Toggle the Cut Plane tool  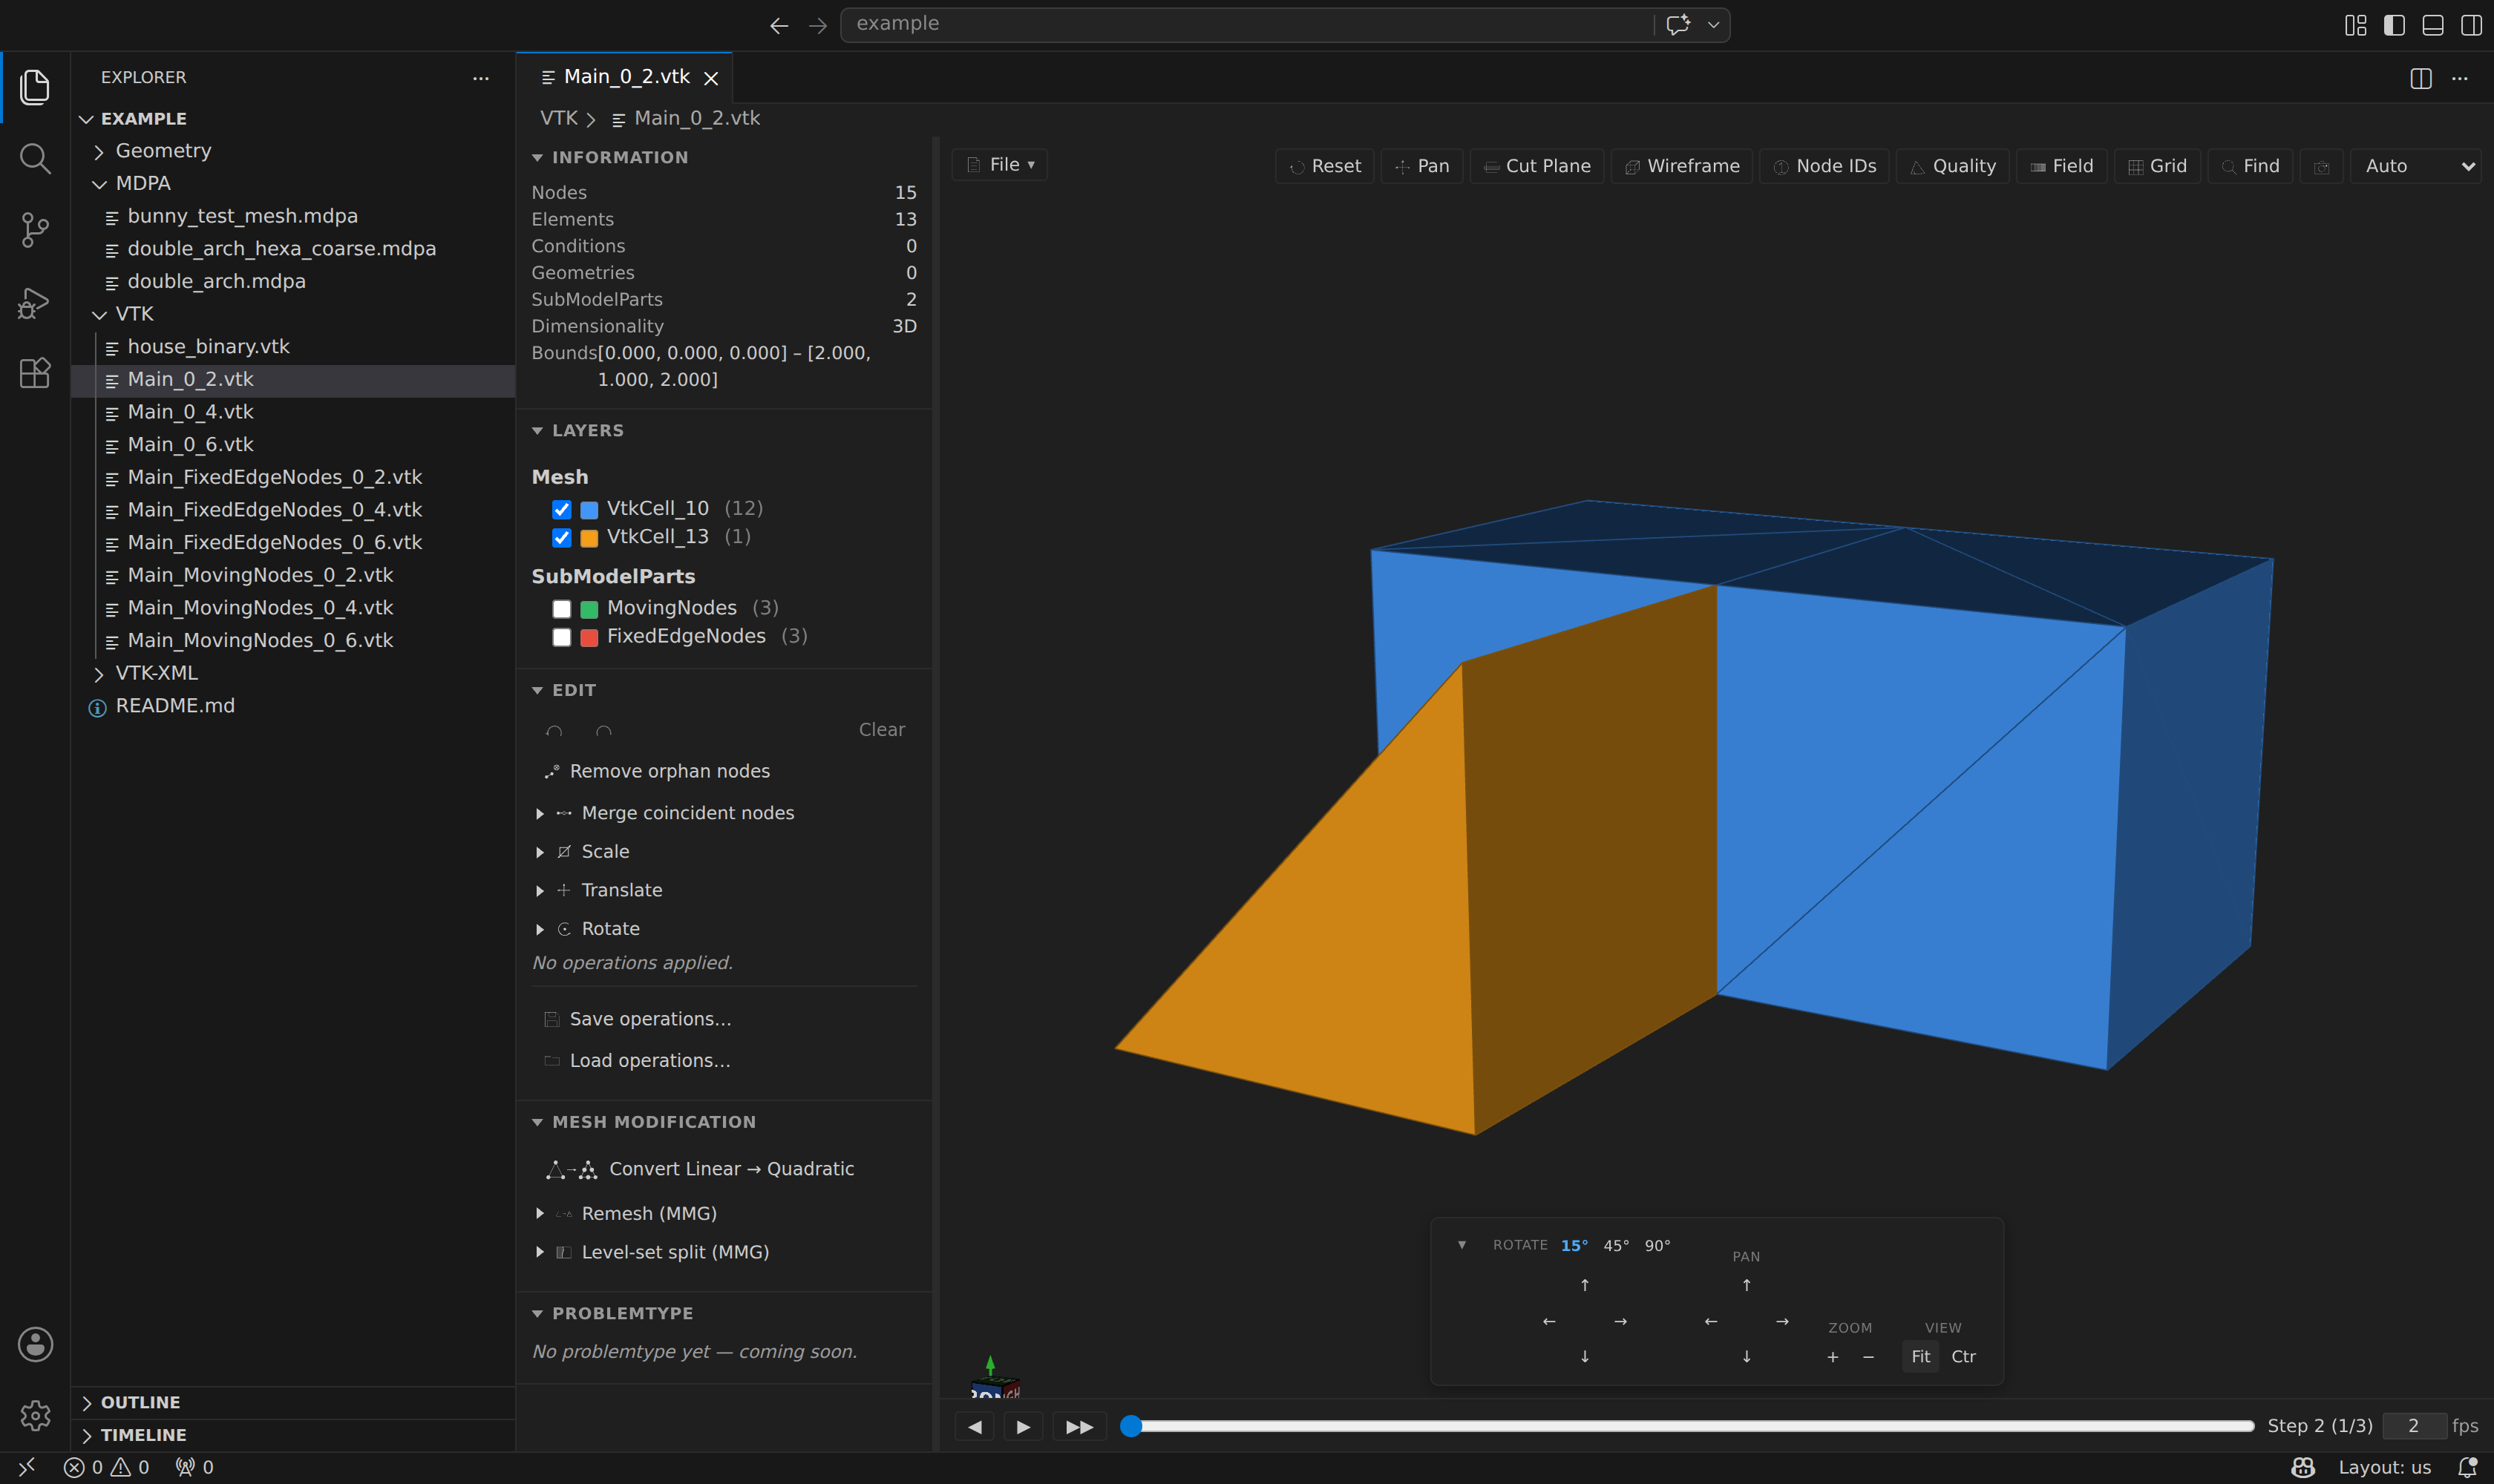pos(1536,166)
